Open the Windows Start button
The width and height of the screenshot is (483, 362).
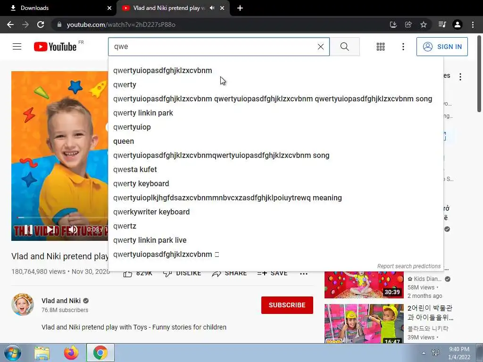(13, 353)
